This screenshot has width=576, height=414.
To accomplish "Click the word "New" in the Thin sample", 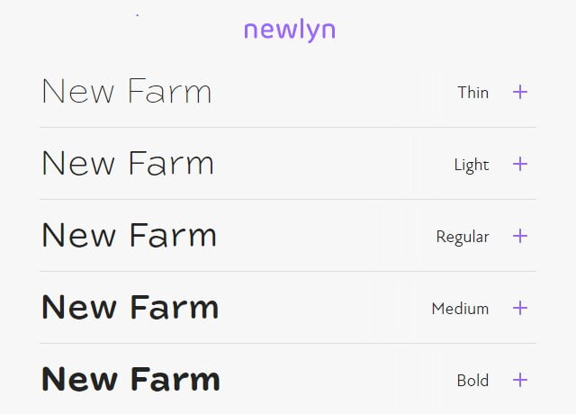I will pos(76,92).
